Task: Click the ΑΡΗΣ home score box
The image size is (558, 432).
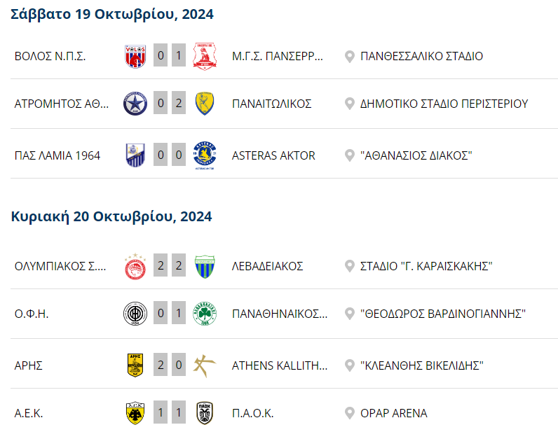Action: tap(161, 365)
